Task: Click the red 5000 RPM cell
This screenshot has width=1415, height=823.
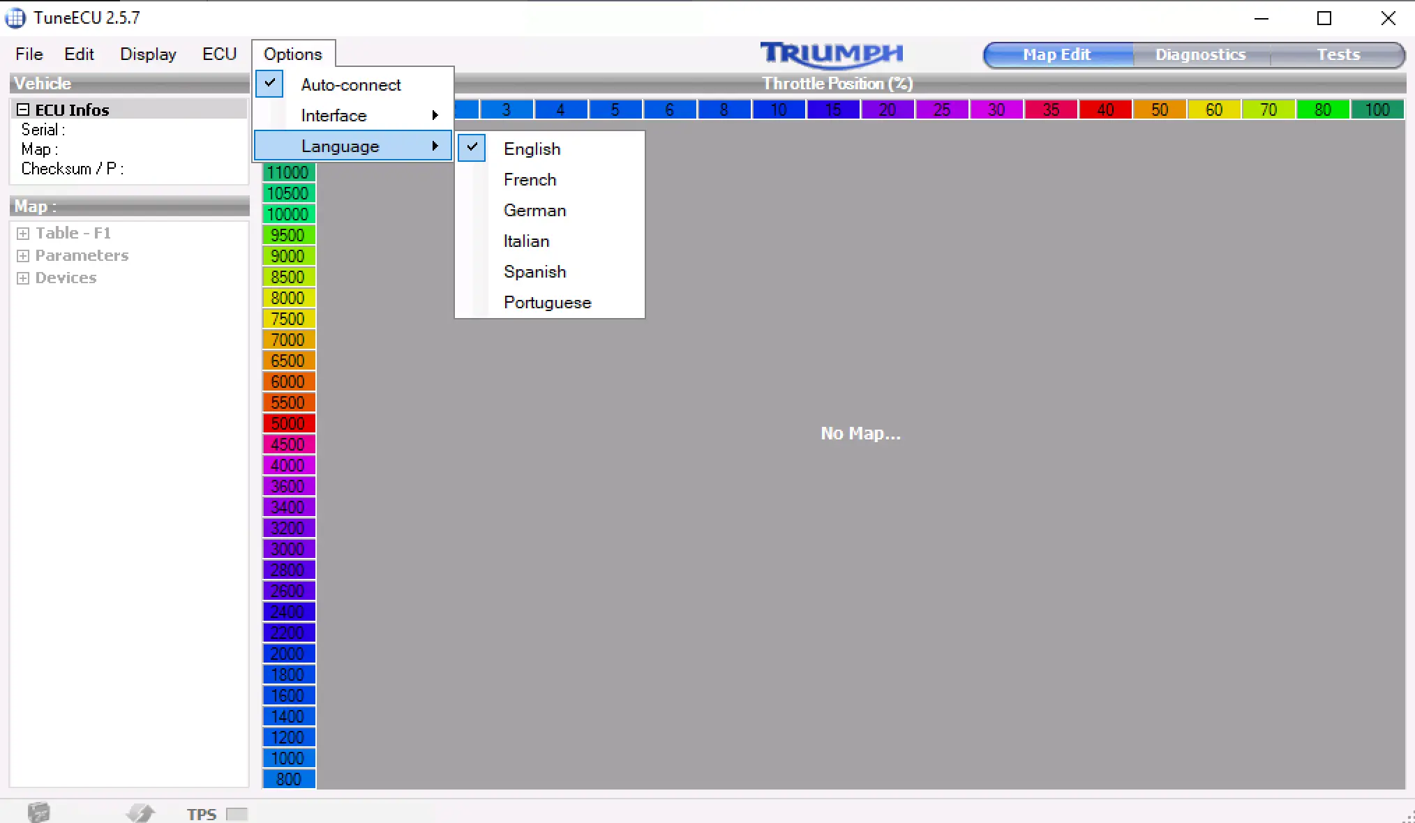Action: (x=288, y=423)
